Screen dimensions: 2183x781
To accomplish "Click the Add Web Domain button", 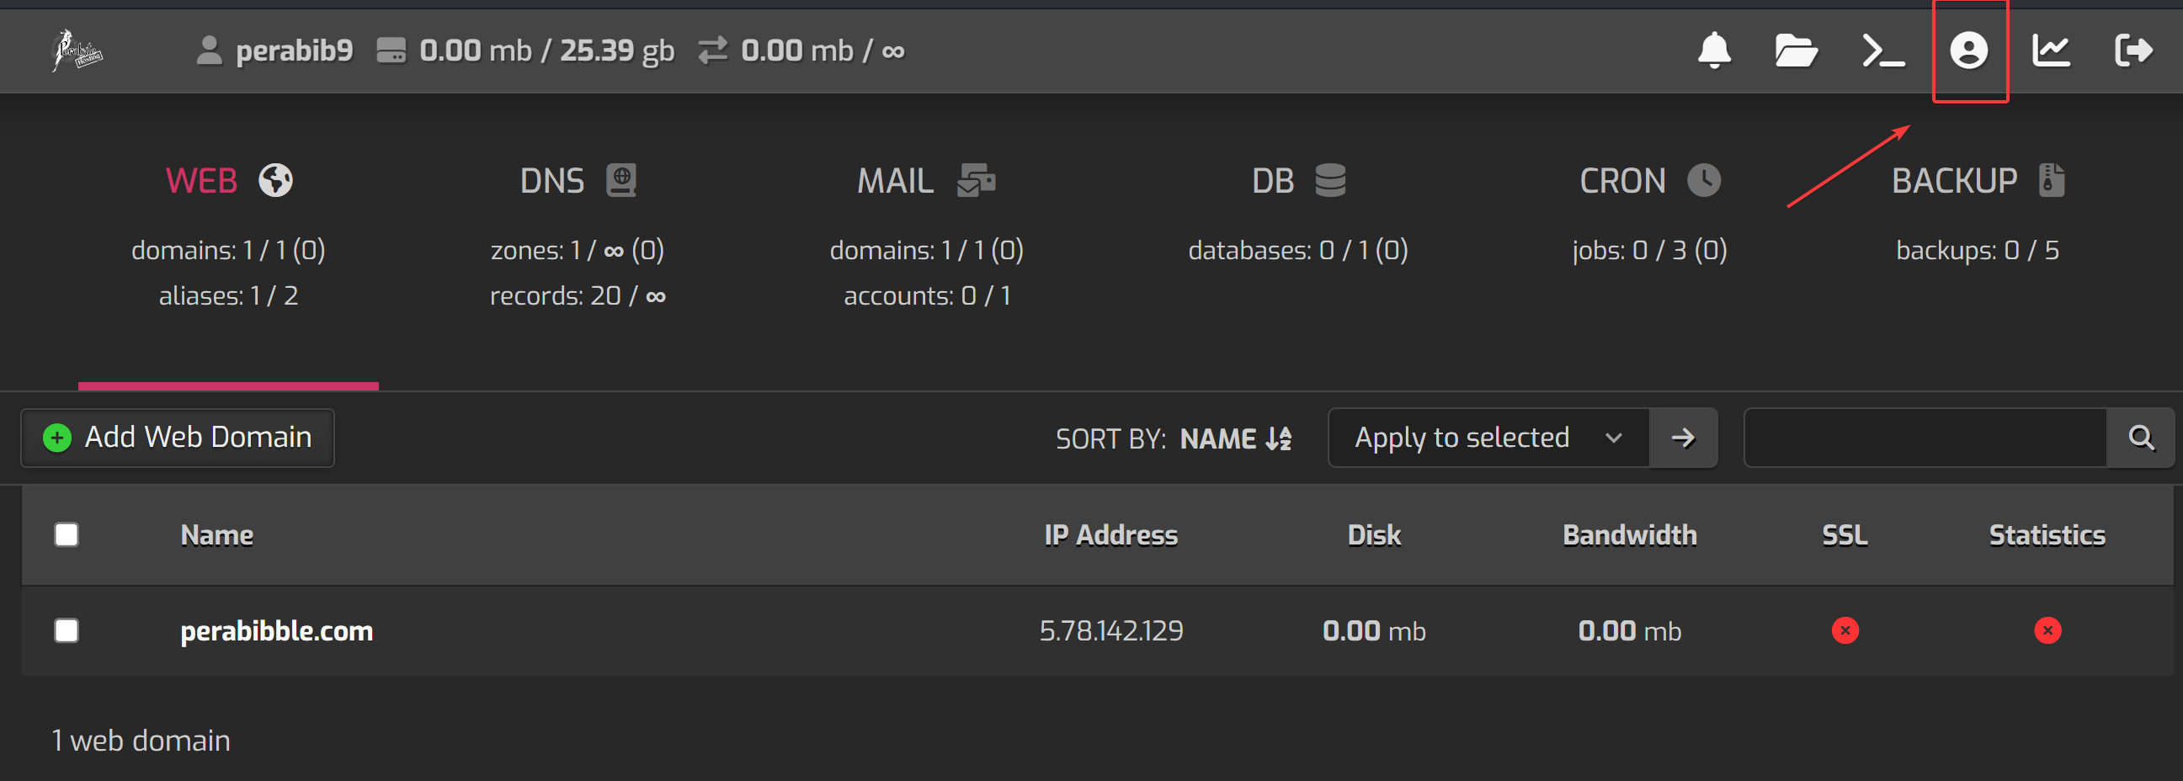I will tap(178, 438).
